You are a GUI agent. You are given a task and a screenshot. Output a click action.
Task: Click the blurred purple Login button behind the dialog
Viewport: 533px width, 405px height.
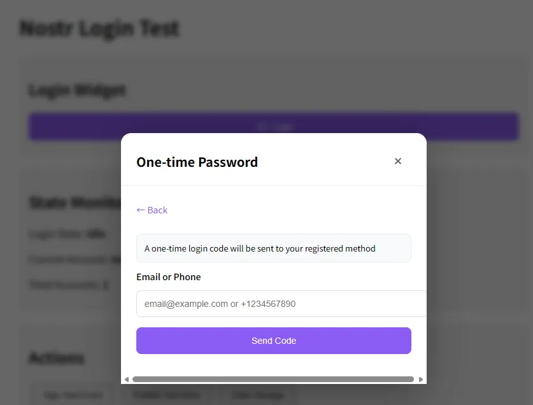(x=274, y=126)
